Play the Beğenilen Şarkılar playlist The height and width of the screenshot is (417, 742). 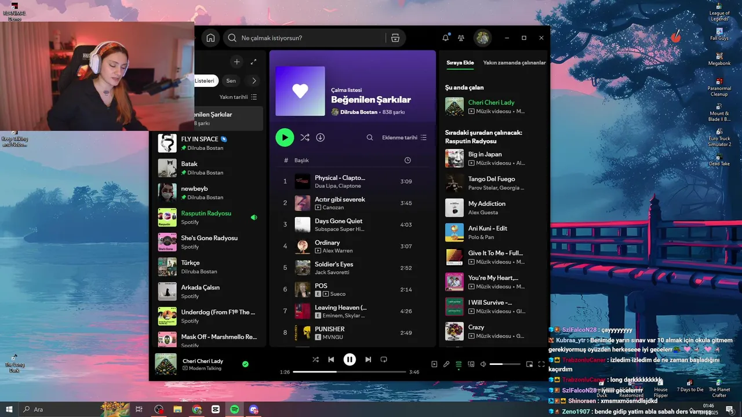pyautogui.click(x=285, y=137)
